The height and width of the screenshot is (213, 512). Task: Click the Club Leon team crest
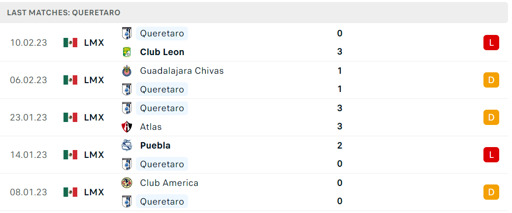(127, 52)
